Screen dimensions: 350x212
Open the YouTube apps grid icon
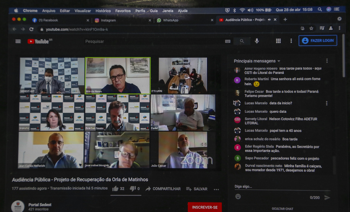(278, 41)
